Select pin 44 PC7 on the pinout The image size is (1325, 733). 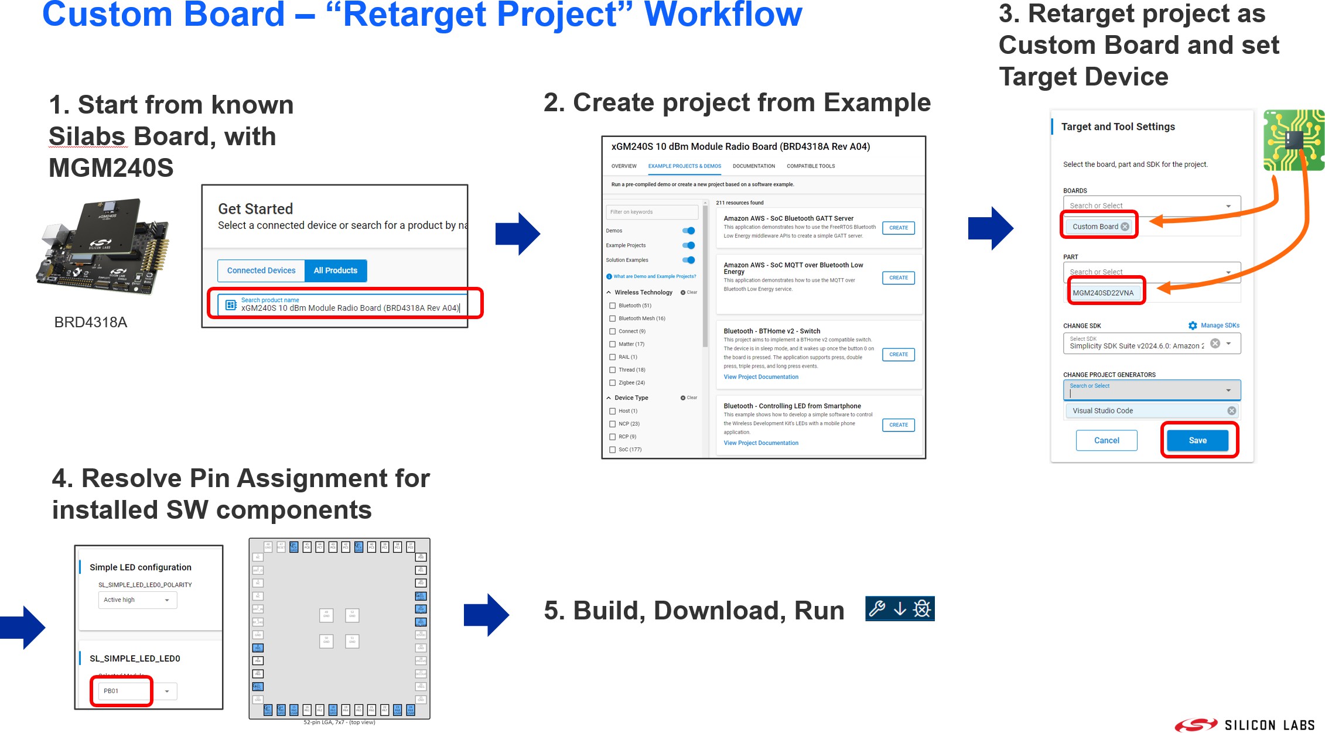[320, 547]
